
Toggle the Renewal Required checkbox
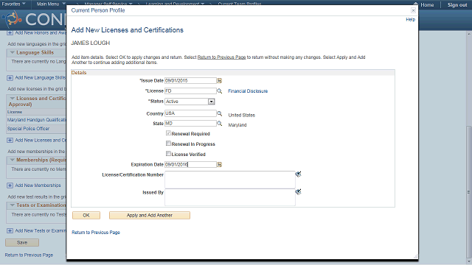(x=168, y=133)
